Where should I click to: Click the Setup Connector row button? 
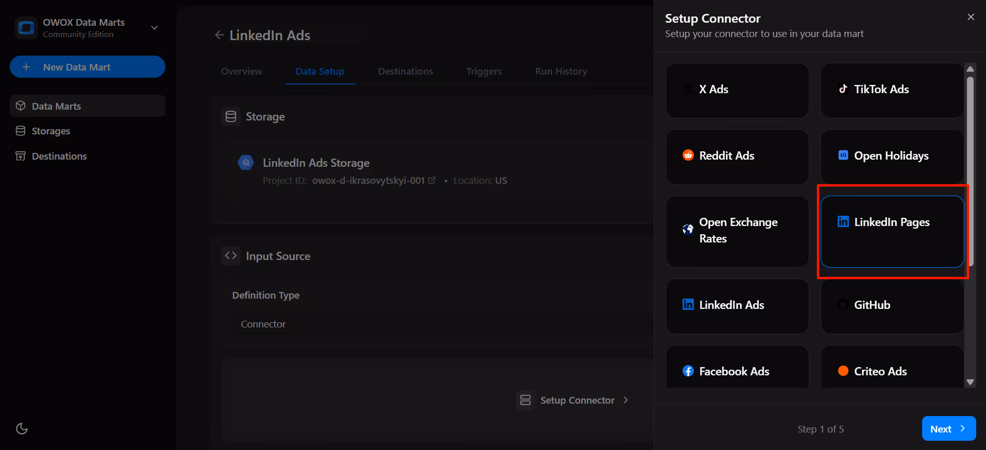click(x=573, y=400)
